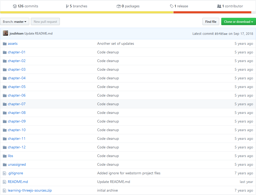Click josdirksen's avatar thumbnail
The width and height of the screenshot is (256, 195).
5,33
